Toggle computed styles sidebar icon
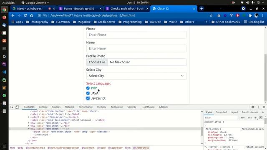 coord(261,117)
